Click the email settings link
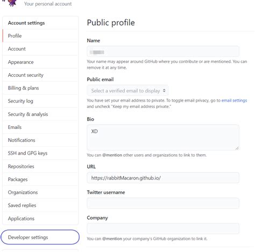255x252 pixels. [x=234, y=100]
